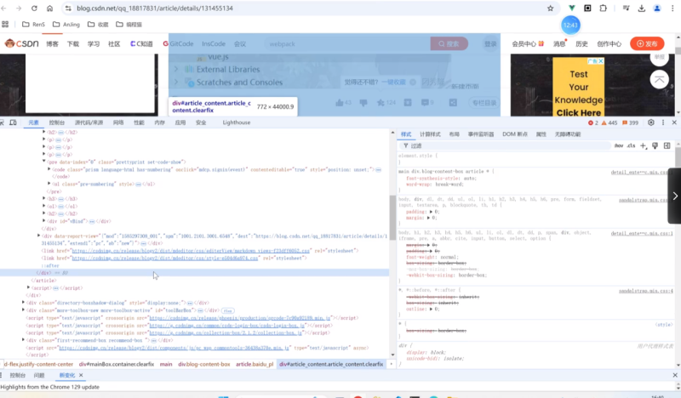The width and height of the screenshot is (681, 398).
Task: Click the CSDN back-to-top arrow icon
Action: [x=659, y=79]
